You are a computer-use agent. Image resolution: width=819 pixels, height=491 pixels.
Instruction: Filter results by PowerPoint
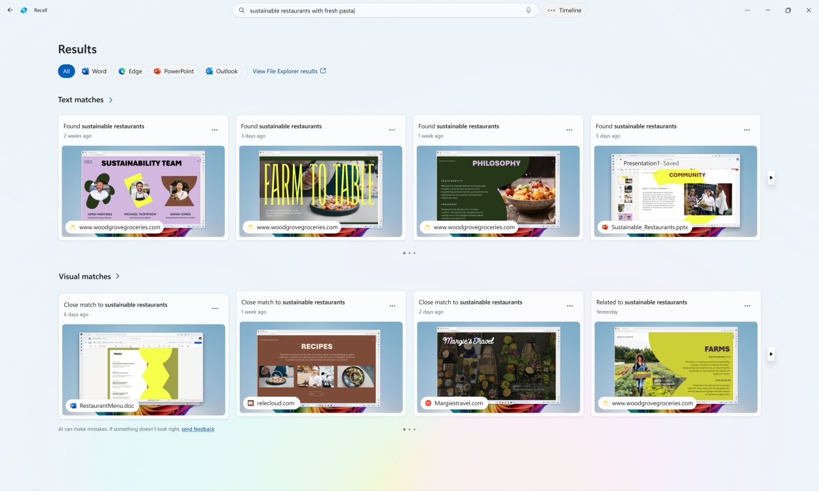point(174,71)
